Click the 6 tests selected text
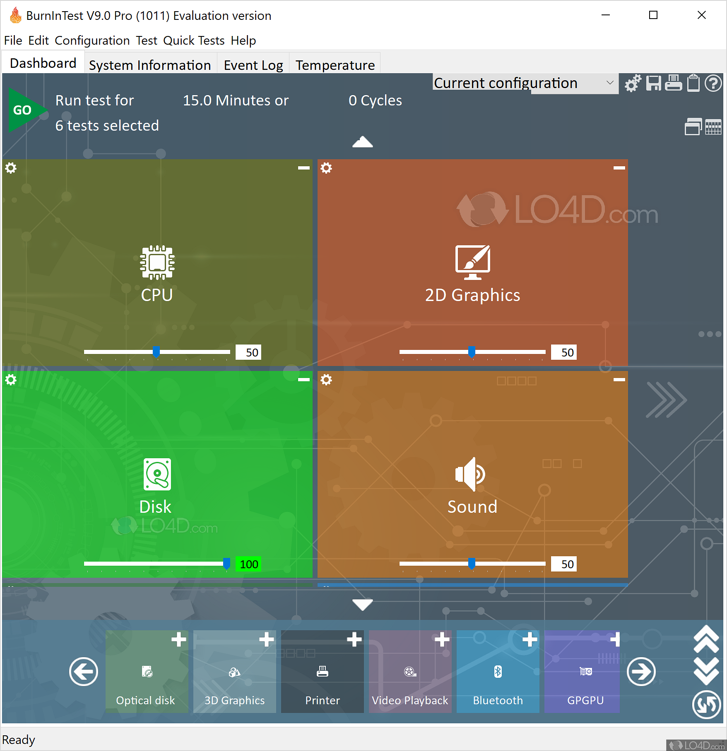Viewport: 727px width, 751px height. tap(107, 126)
